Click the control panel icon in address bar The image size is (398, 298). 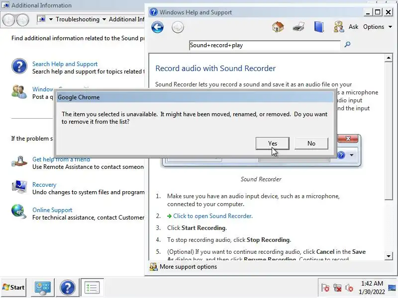(42, 19)
